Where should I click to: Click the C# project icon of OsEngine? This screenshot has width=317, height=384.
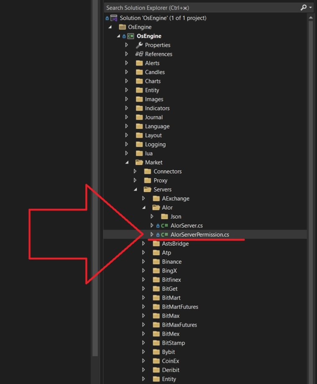[131, 36]
